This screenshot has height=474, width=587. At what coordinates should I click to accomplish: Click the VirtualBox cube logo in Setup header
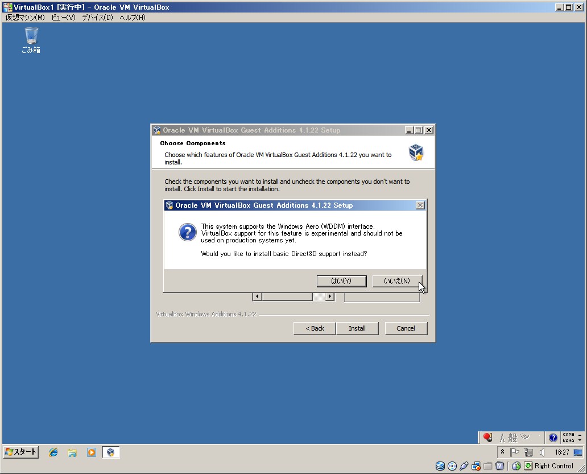pos(416,152)
